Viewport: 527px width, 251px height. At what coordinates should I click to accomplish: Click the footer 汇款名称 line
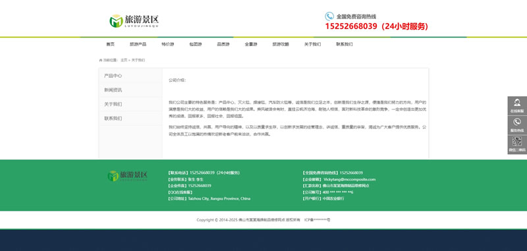(336, 186)
